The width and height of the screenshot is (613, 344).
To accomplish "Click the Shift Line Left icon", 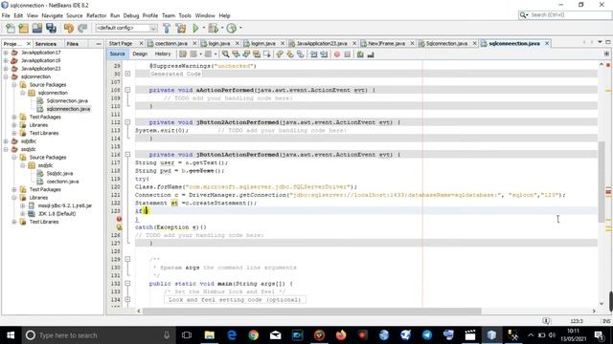I will 313,54.
